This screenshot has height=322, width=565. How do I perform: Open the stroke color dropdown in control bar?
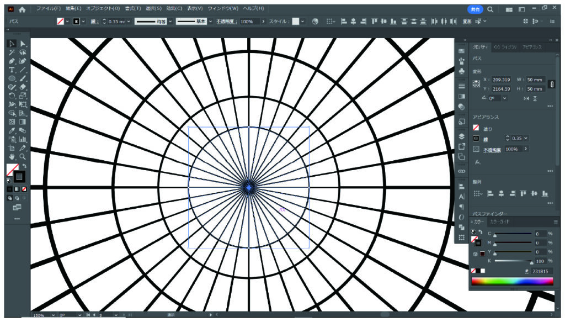pos(83,22)
